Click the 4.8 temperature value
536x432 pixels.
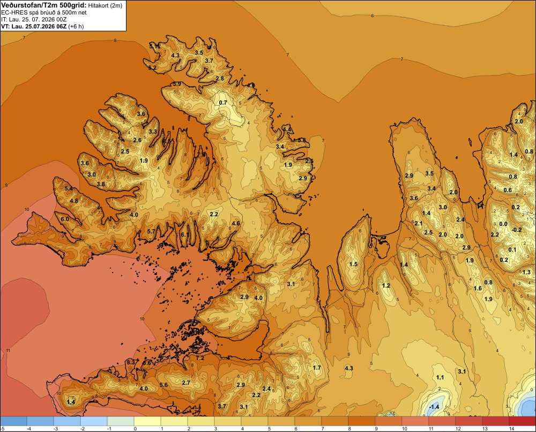click(x=74, y=201)
